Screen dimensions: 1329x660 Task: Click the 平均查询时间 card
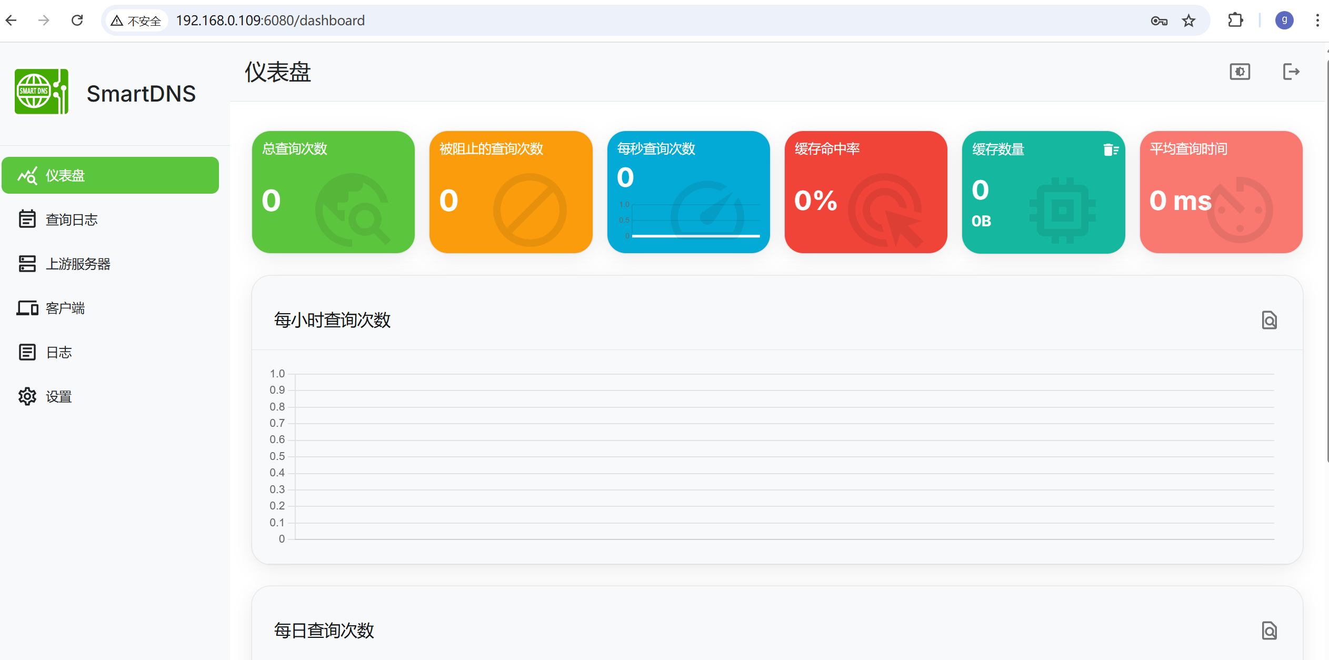1221,192
